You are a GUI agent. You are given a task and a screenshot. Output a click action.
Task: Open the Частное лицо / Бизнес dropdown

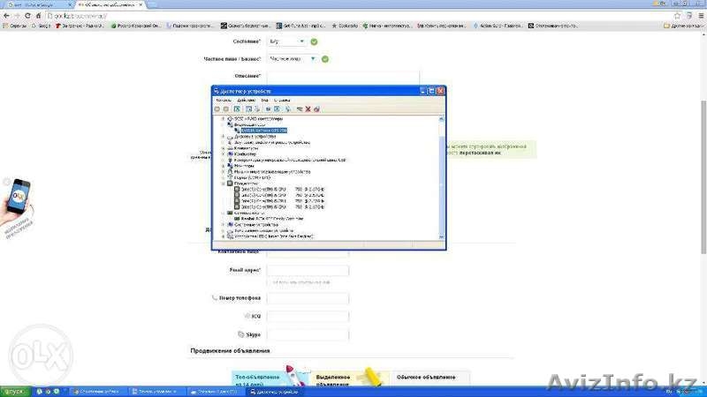[x=292, y=59]
